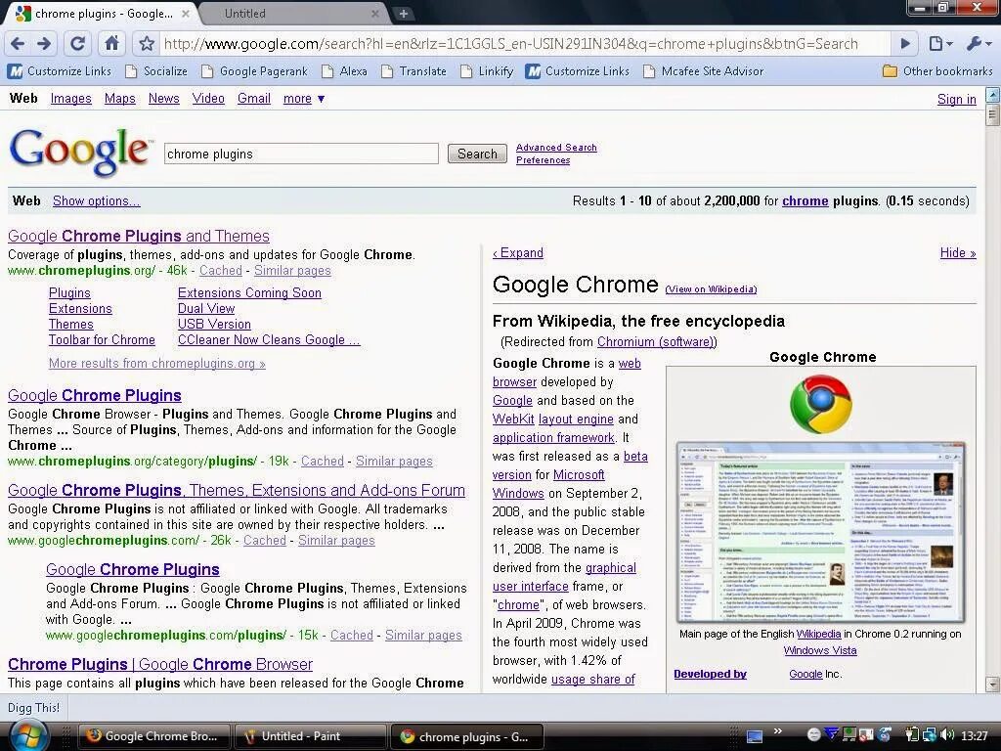
Task: Switch to Google Images search
Action: tap(70, 99)
